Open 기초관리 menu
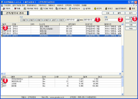 pyautogui.click(x=7, y=5)
